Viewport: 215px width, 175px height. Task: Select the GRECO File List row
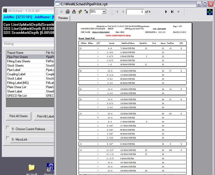pyautogui.click(x=17, y=96)
